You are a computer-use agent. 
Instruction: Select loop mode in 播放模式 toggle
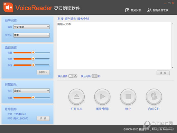click(x=75, y=76)
